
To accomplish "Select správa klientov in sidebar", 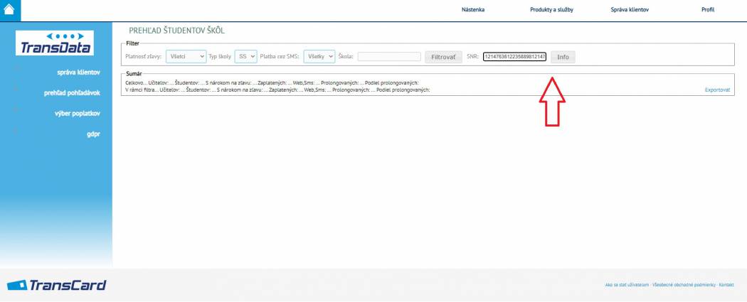I will pyautogui.click(x=78, y=72).
